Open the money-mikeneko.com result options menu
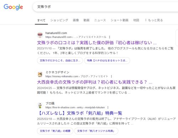 point(111,76)
